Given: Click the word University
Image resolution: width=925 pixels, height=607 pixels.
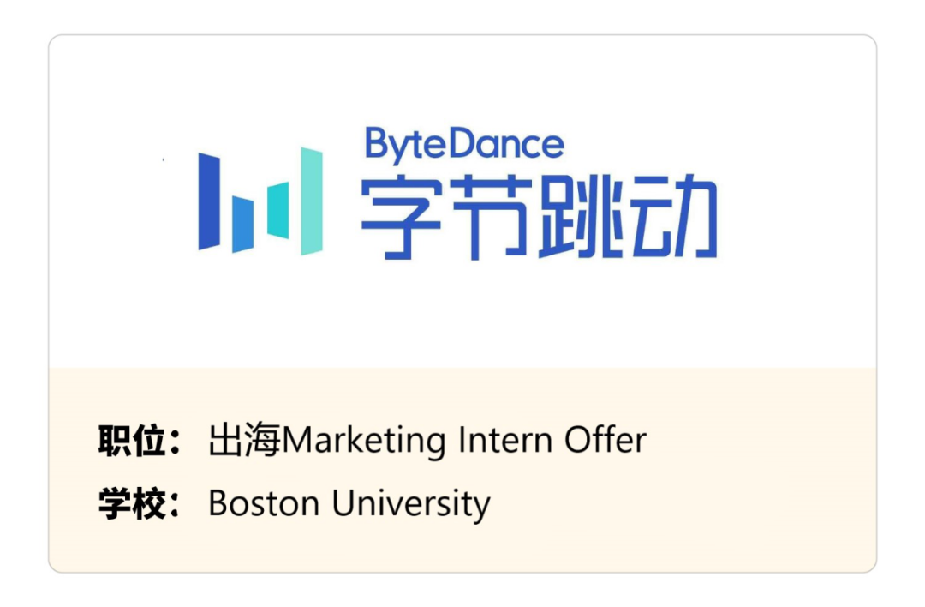Looking at the screenshot, I should tap(411, 505).
